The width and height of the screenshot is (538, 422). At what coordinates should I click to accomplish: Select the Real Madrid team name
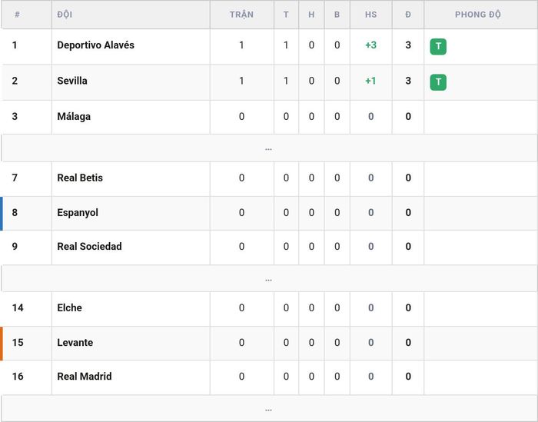click(x=85, y=377)
